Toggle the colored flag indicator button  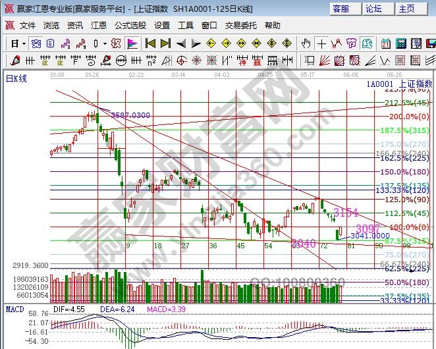(132, 43)
